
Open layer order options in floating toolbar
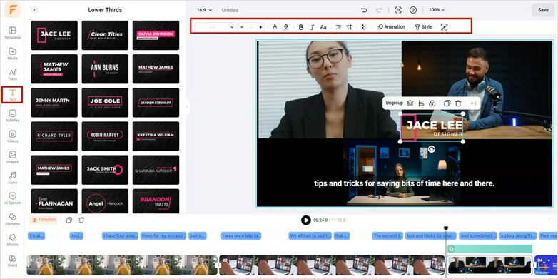pyautogui.click(x=410, y=103)
